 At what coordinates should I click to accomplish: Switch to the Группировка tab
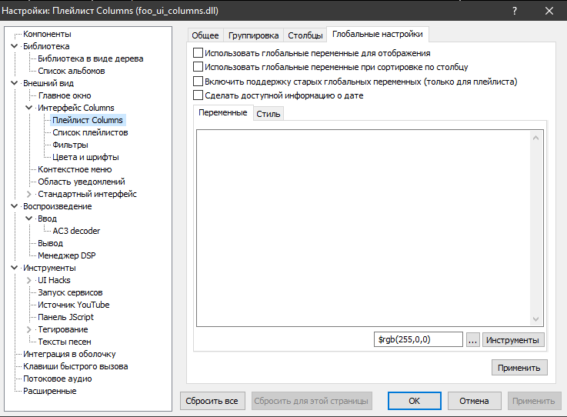(253, 35)
